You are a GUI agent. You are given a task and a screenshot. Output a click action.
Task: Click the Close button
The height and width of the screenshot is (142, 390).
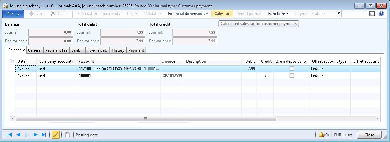[x=369, y=135]
